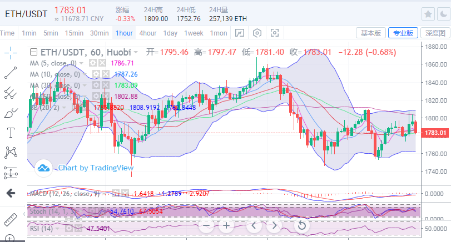Open Stoch indicator settings gear
Image resolution: width=451 pixels, height=242 pixels.
[x=93, y=211]
